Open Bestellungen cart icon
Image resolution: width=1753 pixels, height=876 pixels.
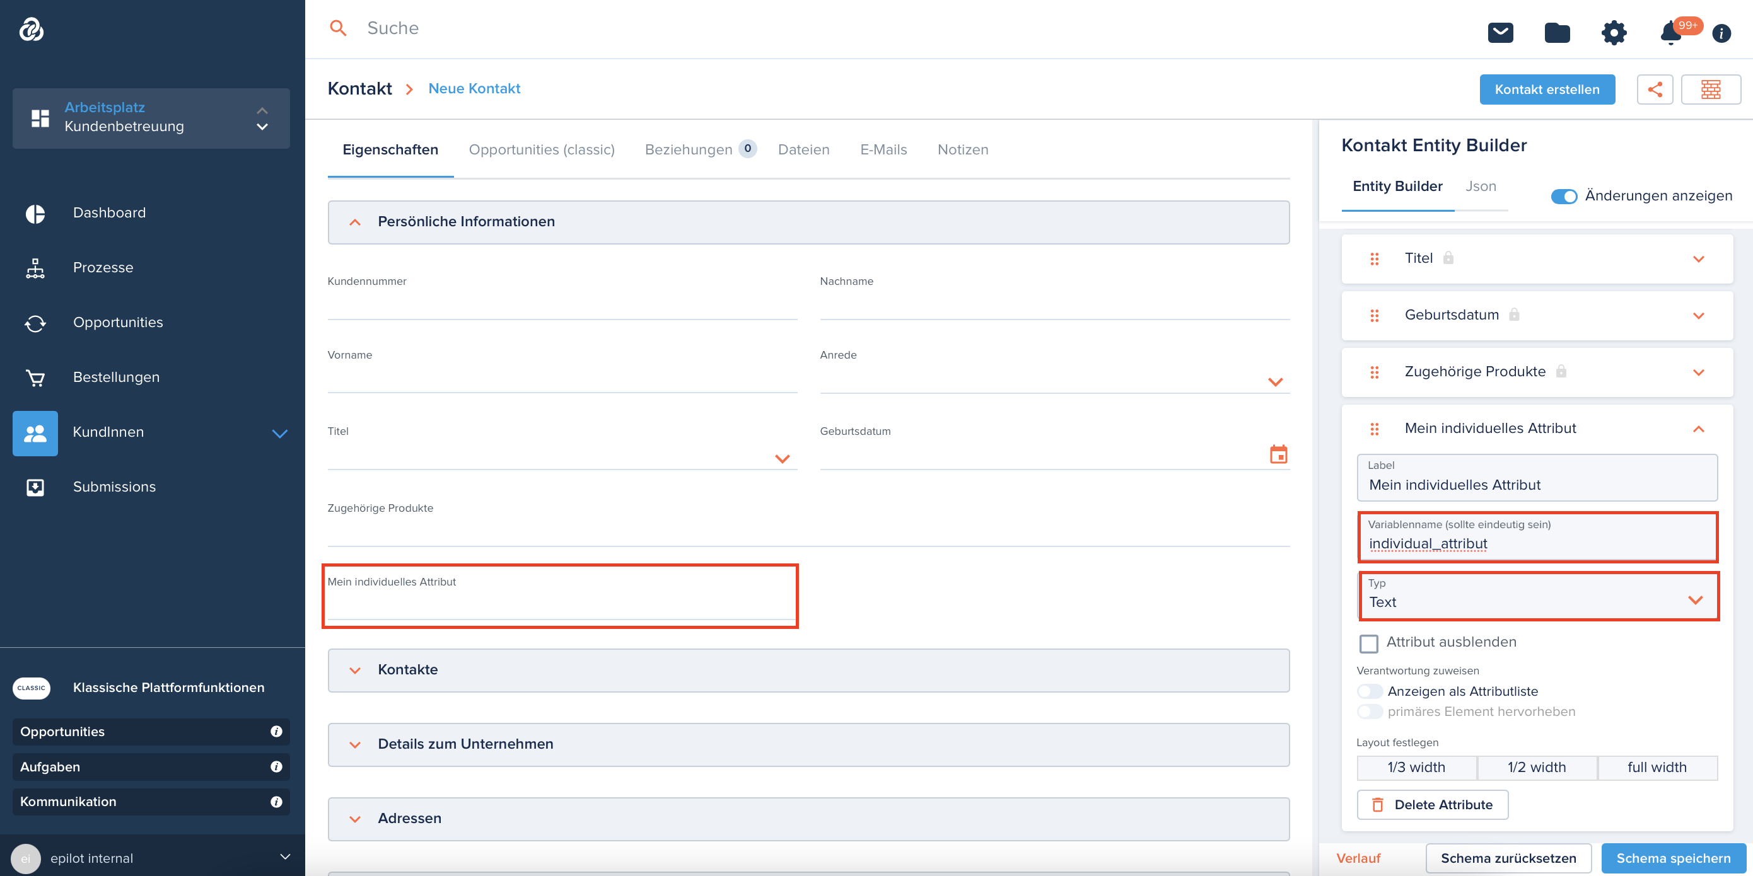tap(35, 377)
